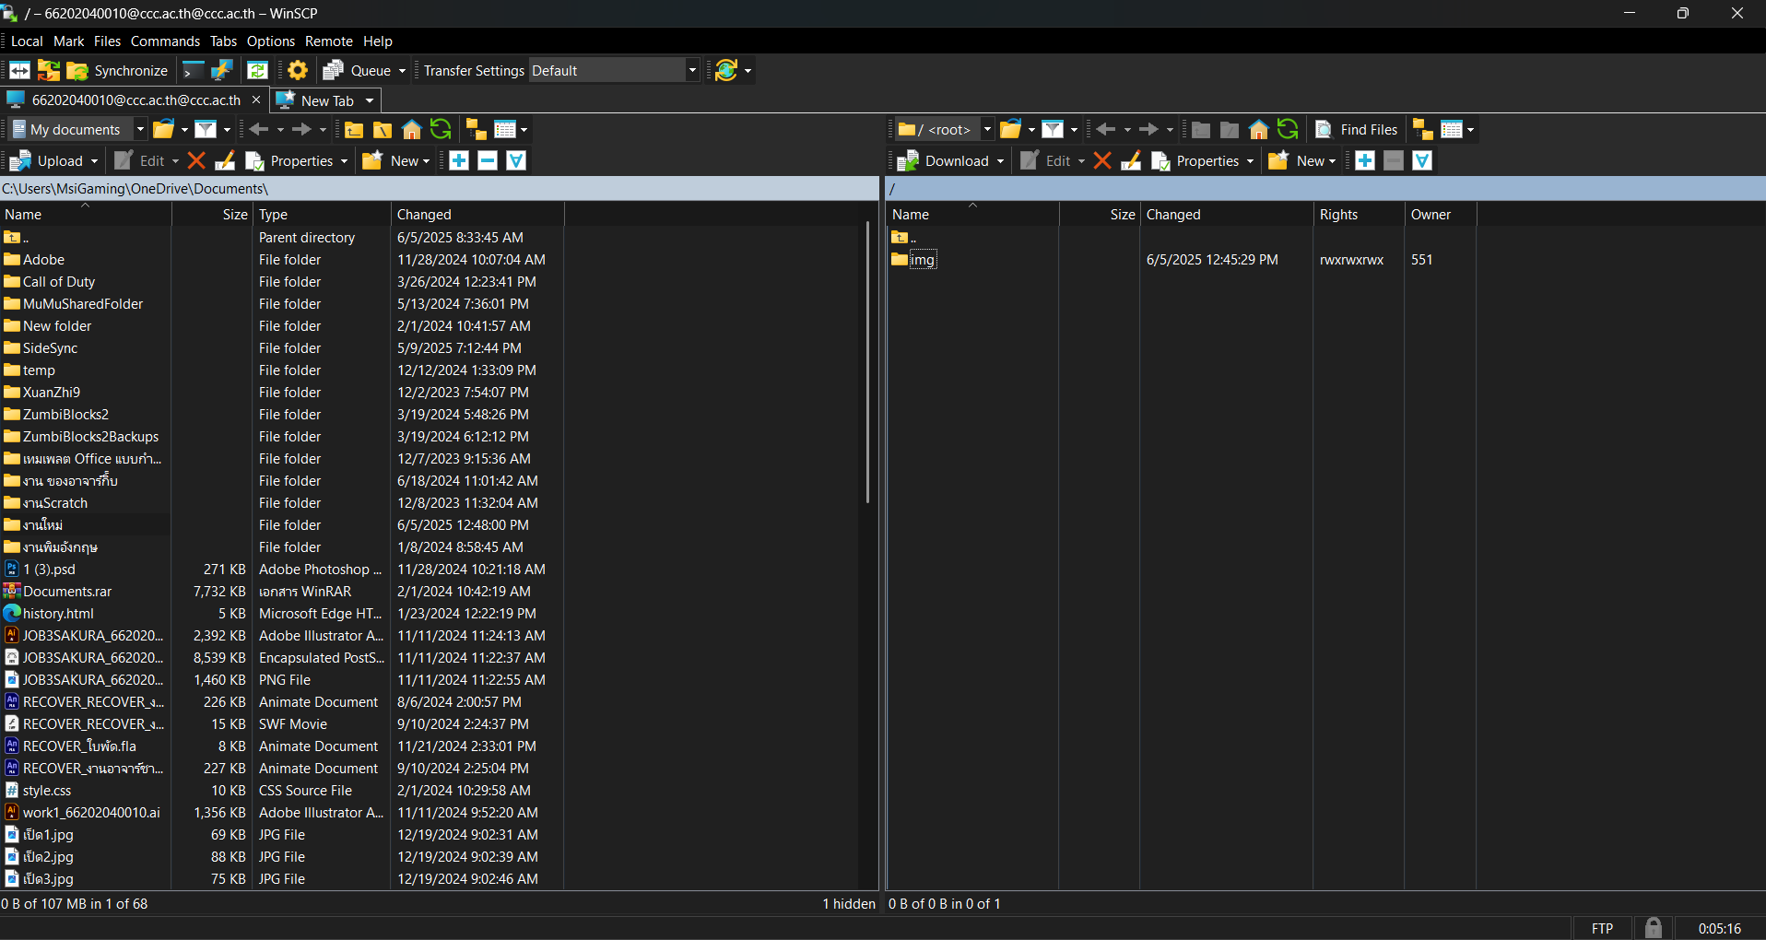This screenshot has height=940, width=1766.
Task: Rename local file pencil icon
Action: [x=225, y=160]
